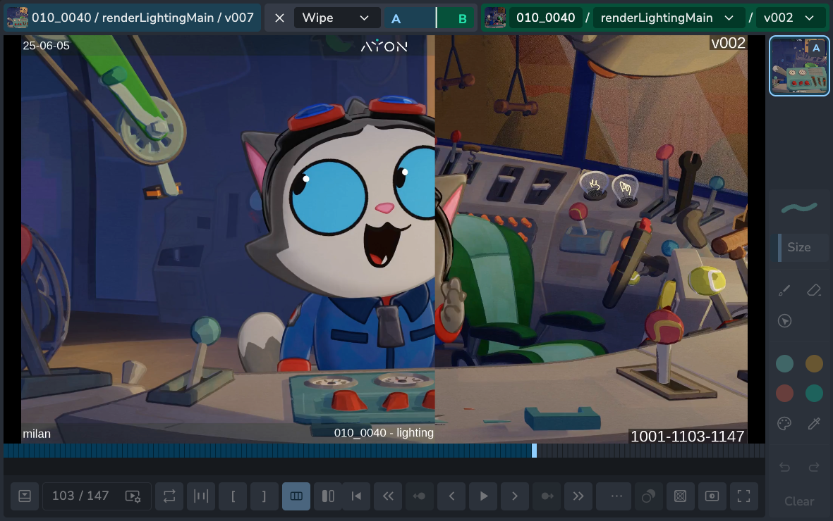Go to next annotation marker
This screenshot has height=521, width=833.
point(547,496)
